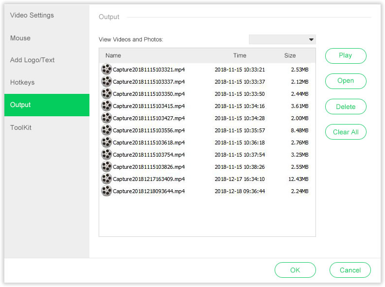
Task: Click the Play button
Action: pos(346,56)
